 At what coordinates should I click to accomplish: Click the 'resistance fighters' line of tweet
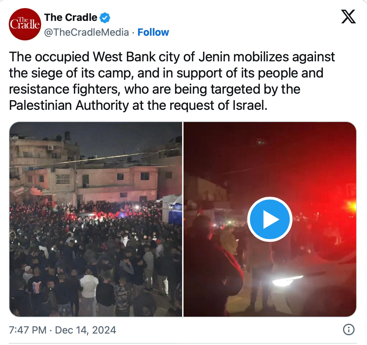(154, 89)
